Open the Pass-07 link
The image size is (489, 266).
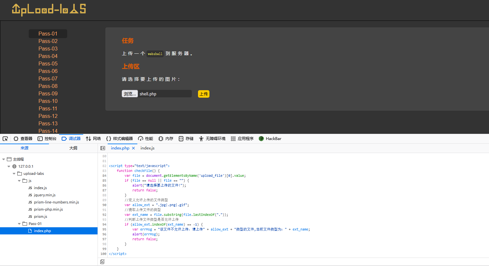(48, 78)
